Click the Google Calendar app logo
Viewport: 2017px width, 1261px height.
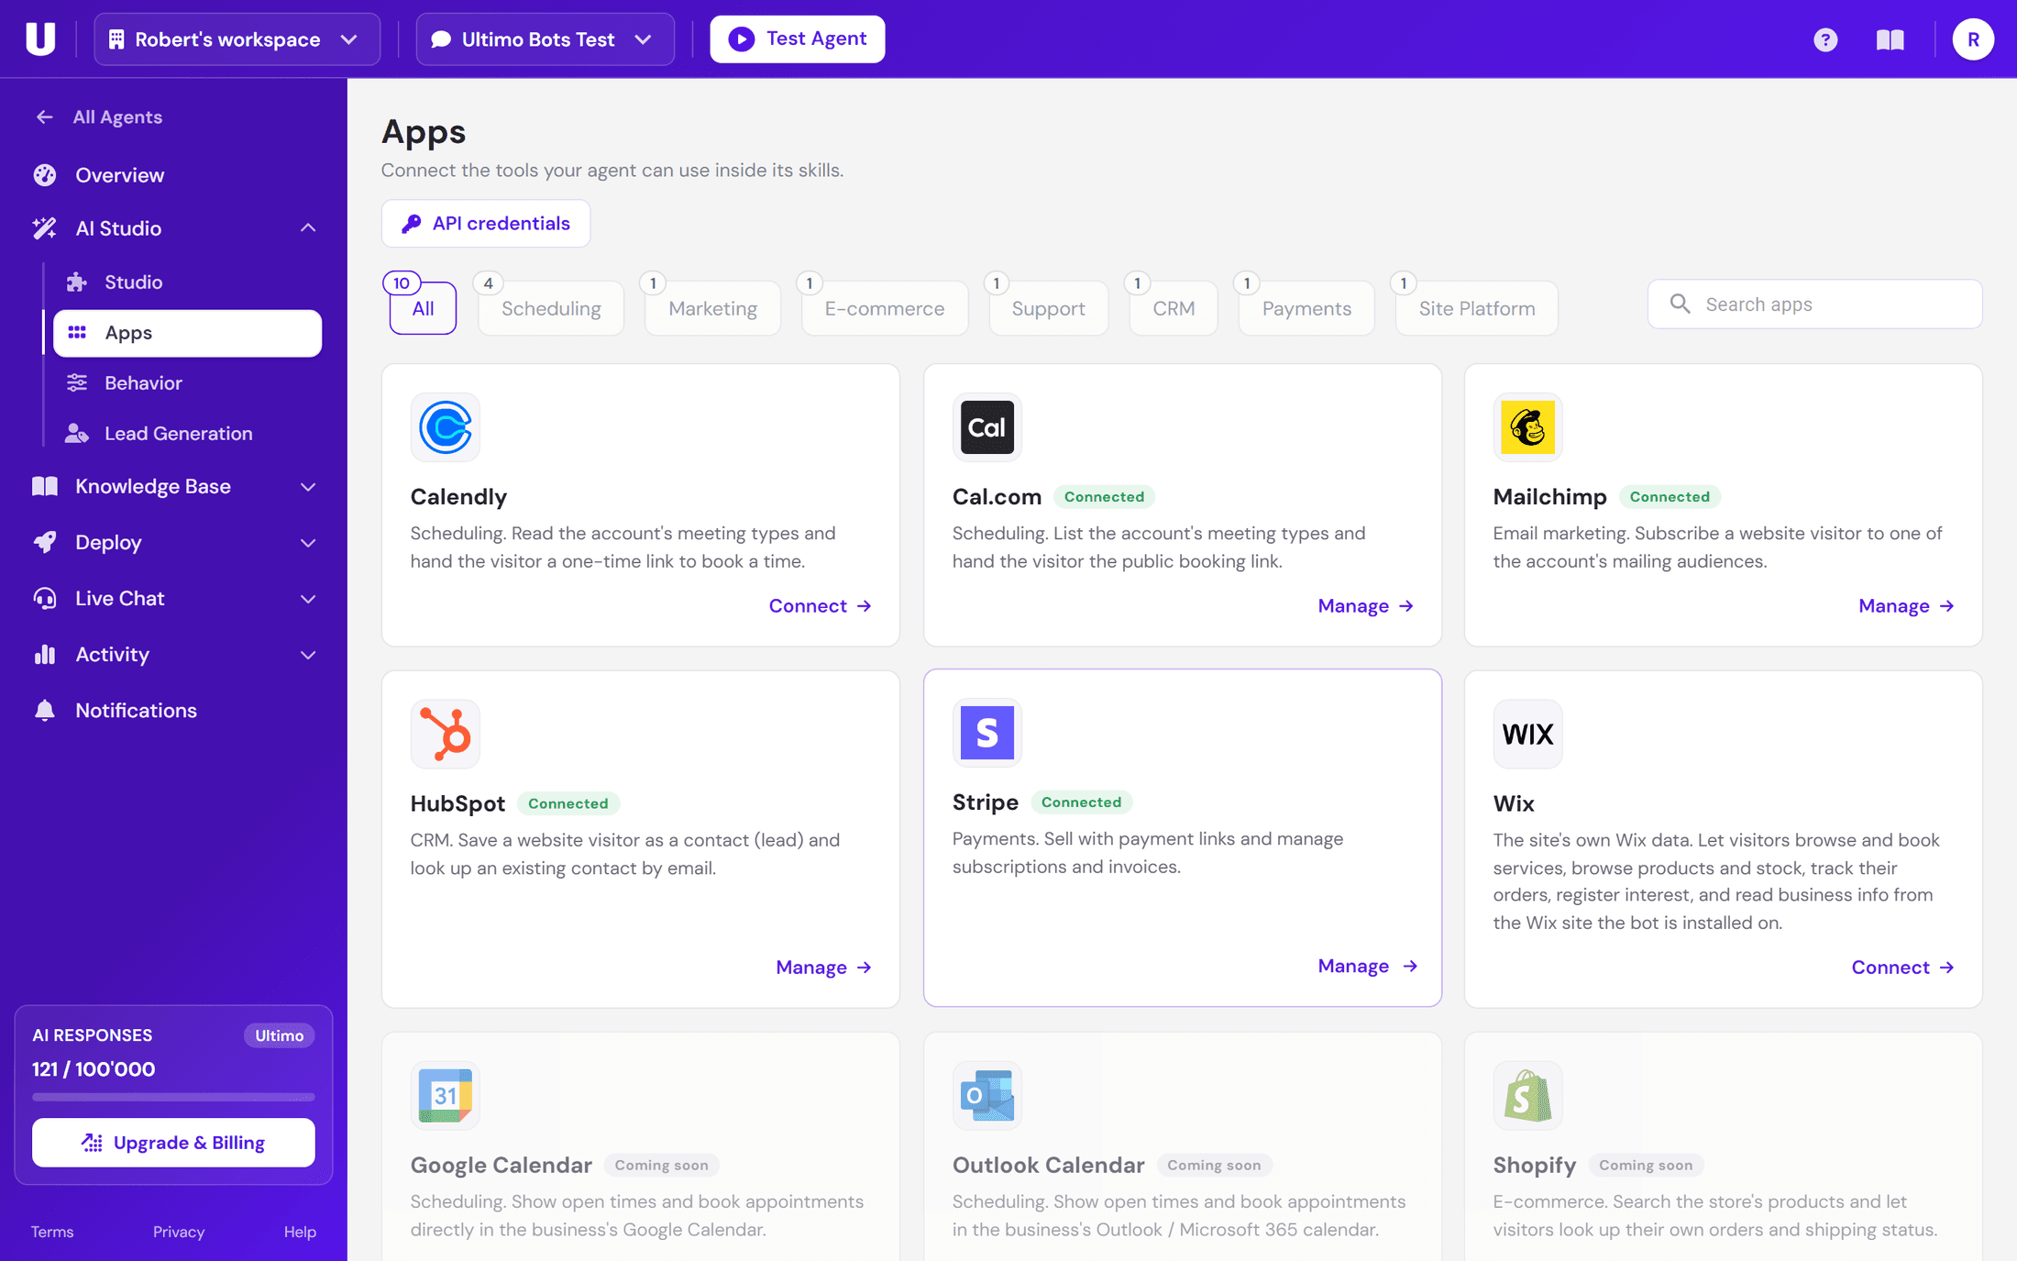[x=446, y=1095]
